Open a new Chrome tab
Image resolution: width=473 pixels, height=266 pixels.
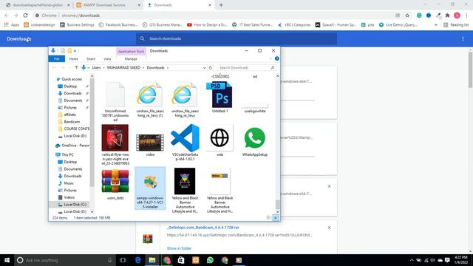tap(221, 5)
